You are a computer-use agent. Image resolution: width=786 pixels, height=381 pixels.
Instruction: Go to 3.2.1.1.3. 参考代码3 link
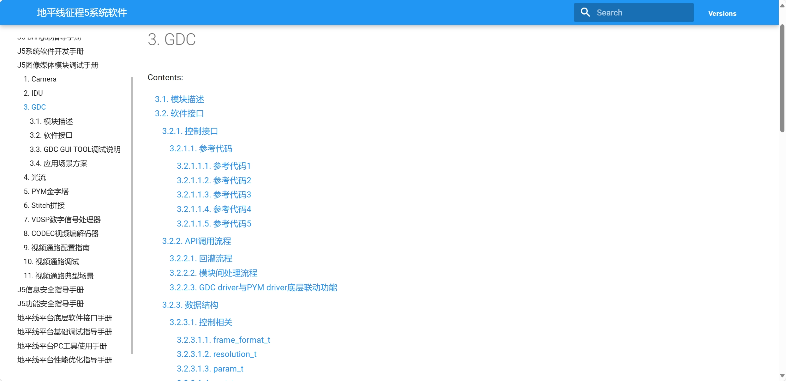[214, 195]
